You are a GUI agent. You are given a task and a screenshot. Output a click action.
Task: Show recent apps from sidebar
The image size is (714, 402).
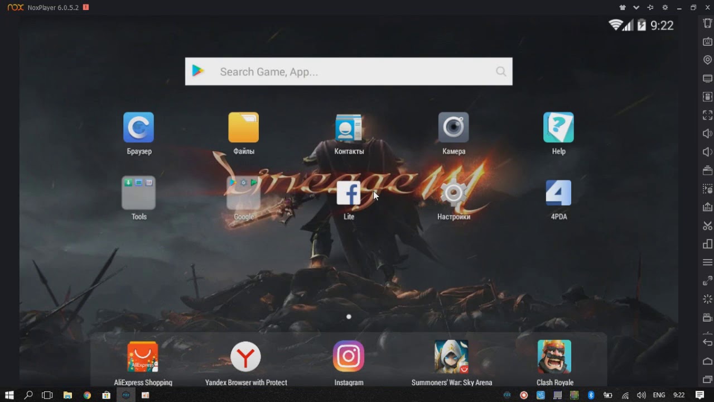707,380
